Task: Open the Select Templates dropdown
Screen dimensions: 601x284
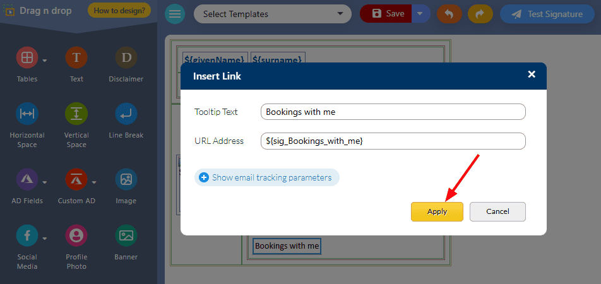Action: [273, 14]
